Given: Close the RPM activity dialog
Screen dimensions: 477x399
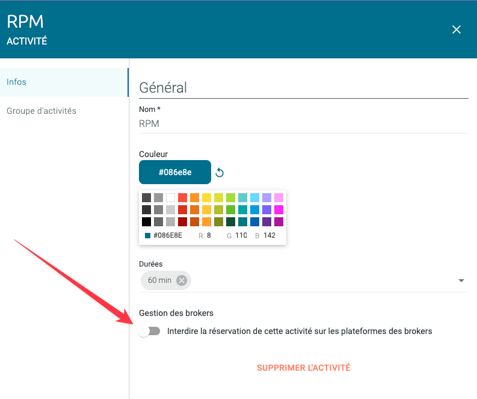Looking at the screenshot, I should click(457, 29).
